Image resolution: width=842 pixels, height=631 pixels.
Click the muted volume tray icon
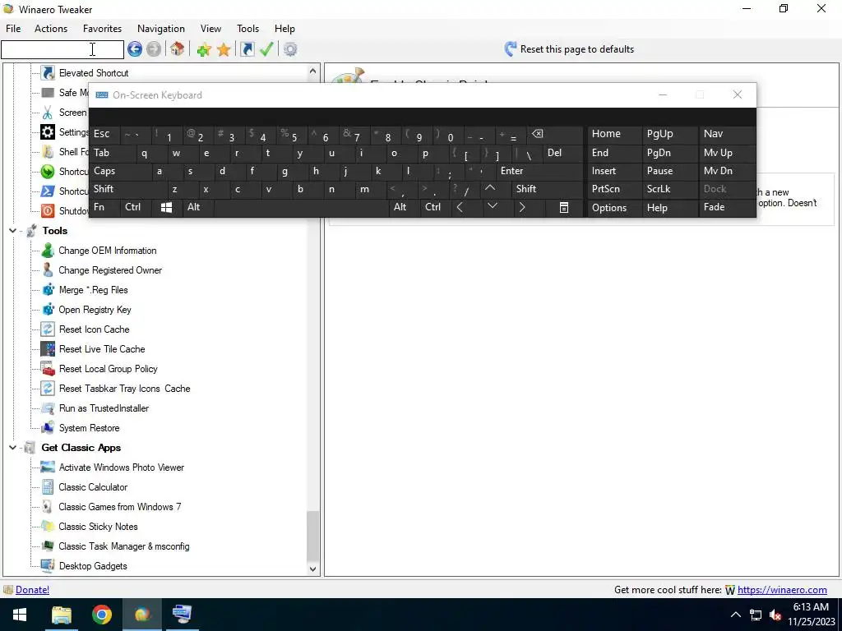click(775, 615)
